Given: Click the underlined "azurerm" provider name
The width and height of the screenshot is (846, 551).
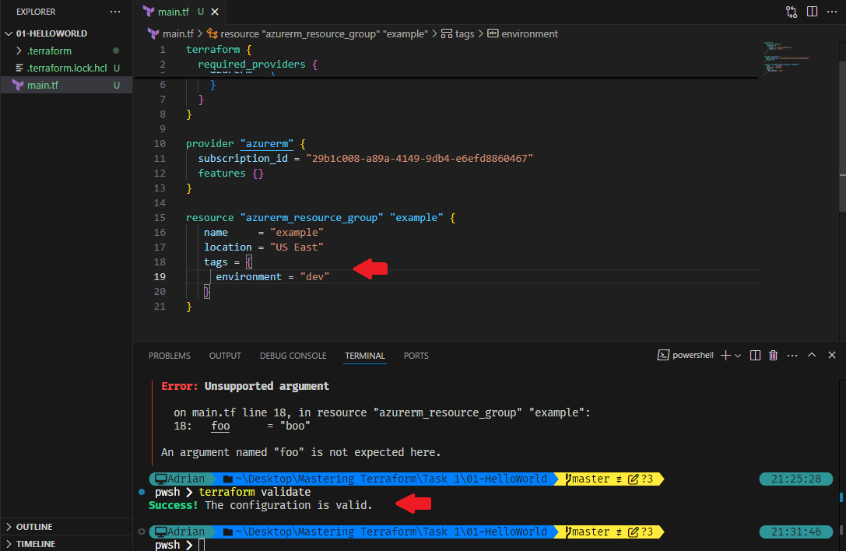Looking at the screenshot, I should pyautogui.click(x=266, y=143).
